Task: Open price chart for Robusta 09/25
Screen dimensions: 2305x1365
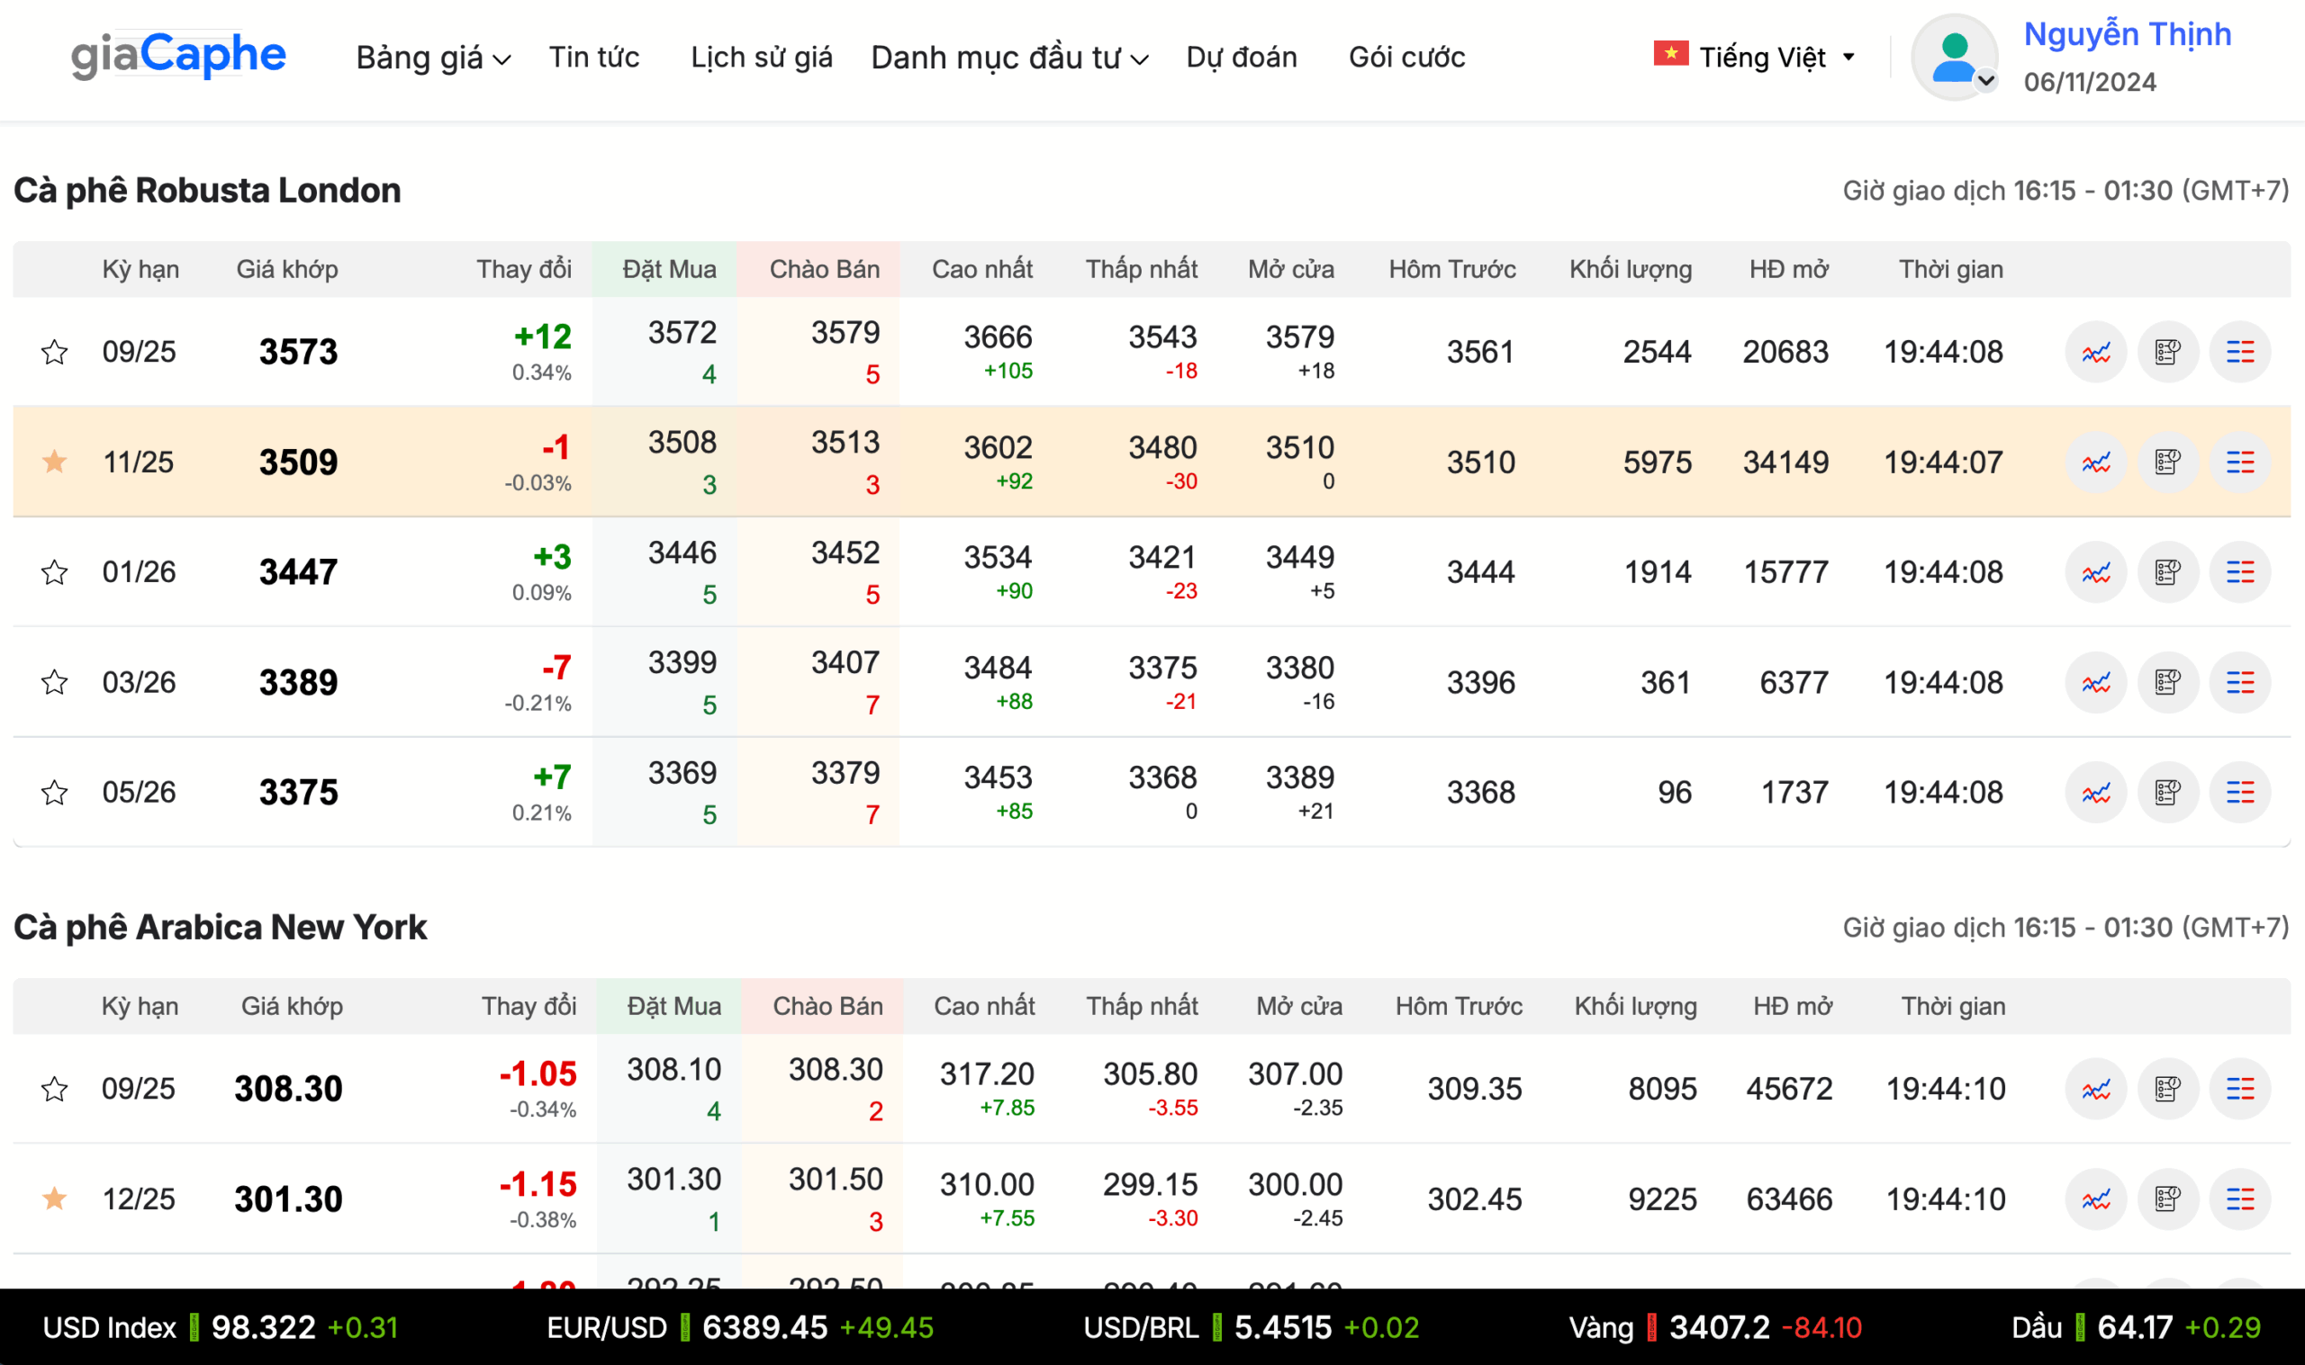Action: tap(2095, 351)
